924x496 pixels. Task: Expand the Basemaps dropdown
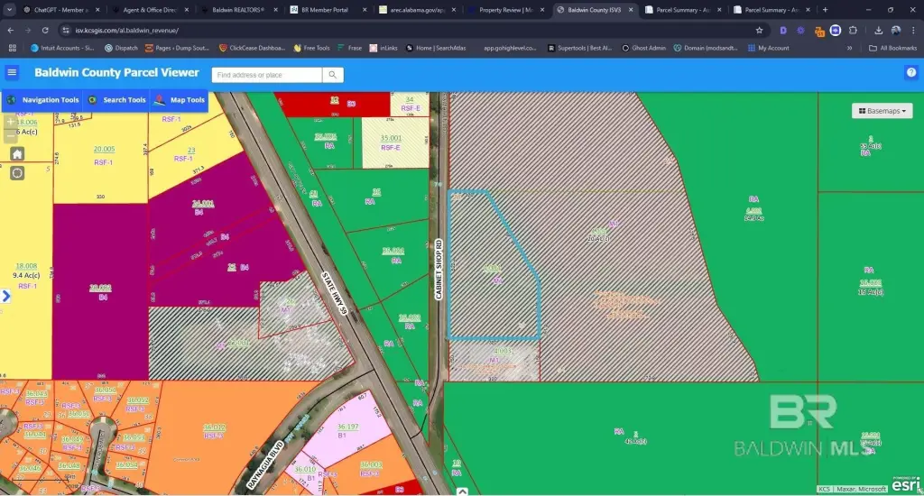pyautogui.click(x=882, y=111)
